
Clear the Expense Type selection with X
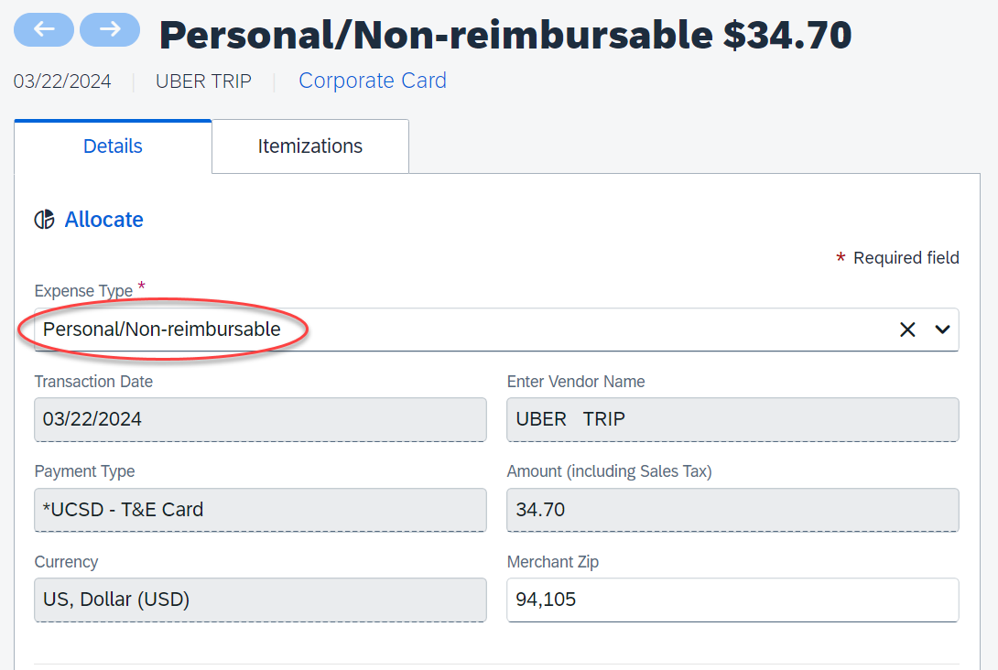(907, 330)
